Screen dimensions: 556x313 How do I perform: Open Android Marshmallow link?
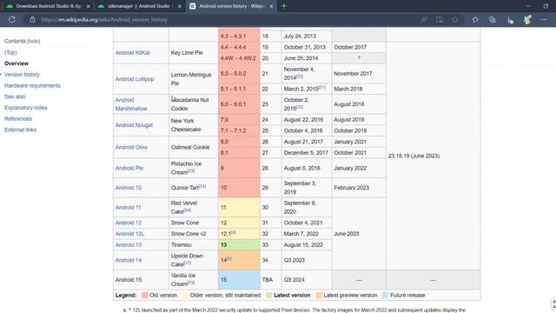[131, 104]
